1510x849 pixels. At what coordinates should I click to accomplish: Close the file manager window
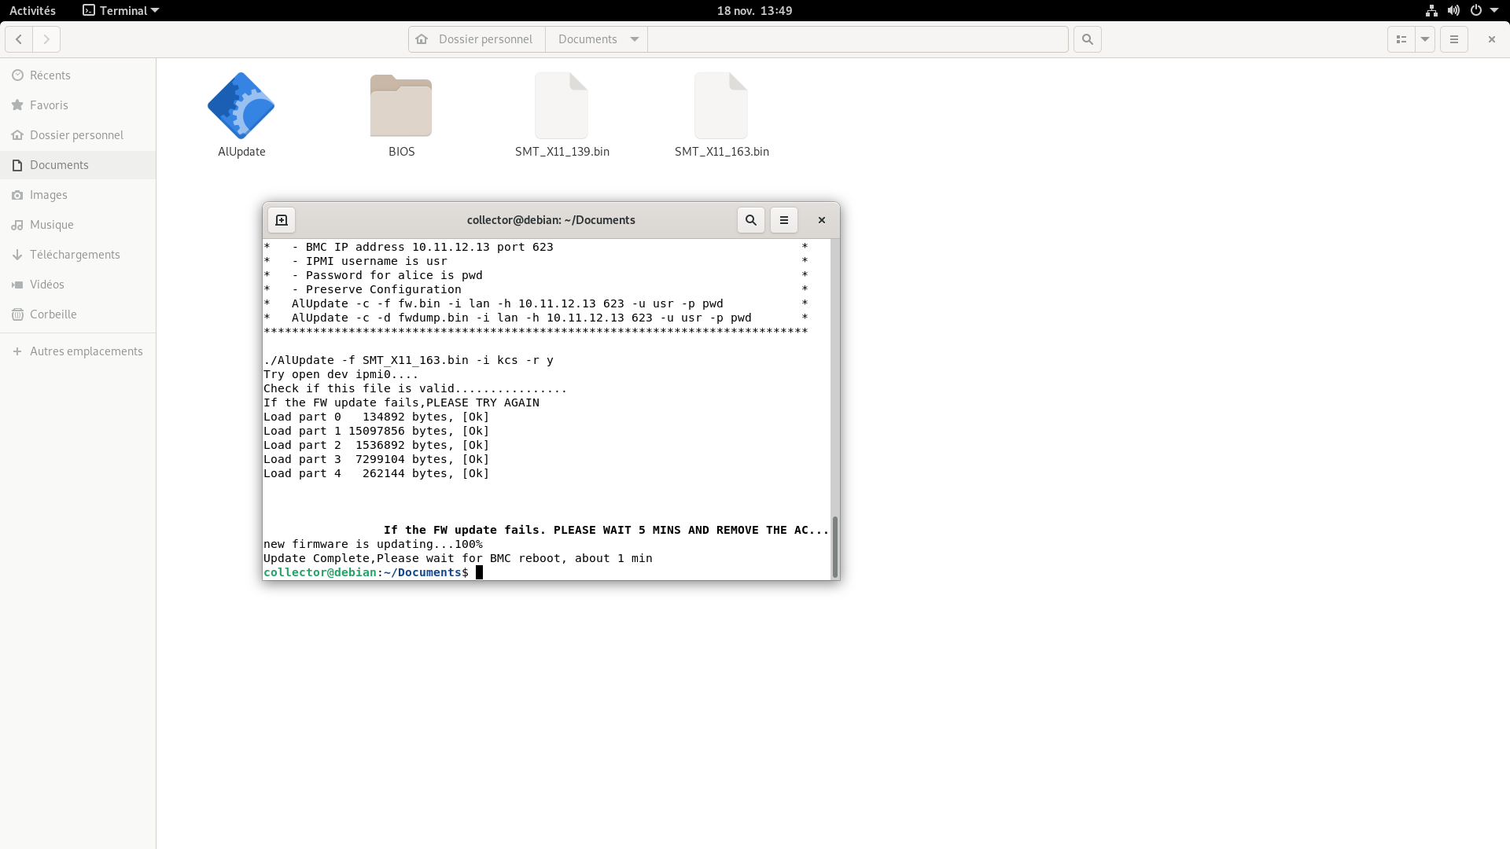click(1491, 39)
